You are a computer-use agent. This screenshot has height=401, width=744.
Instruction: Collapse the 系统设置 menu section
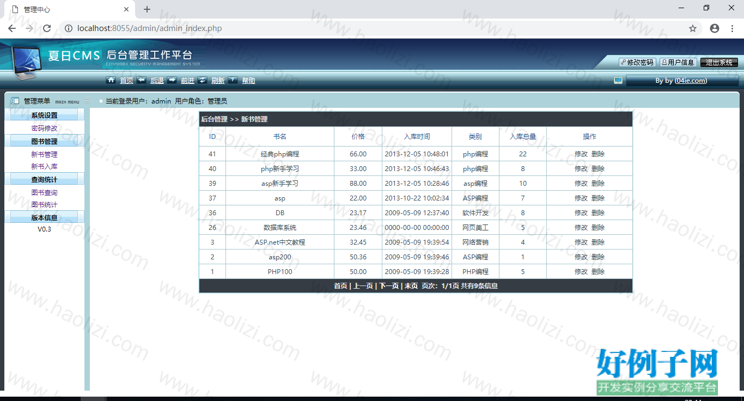[x=44, y=115]
